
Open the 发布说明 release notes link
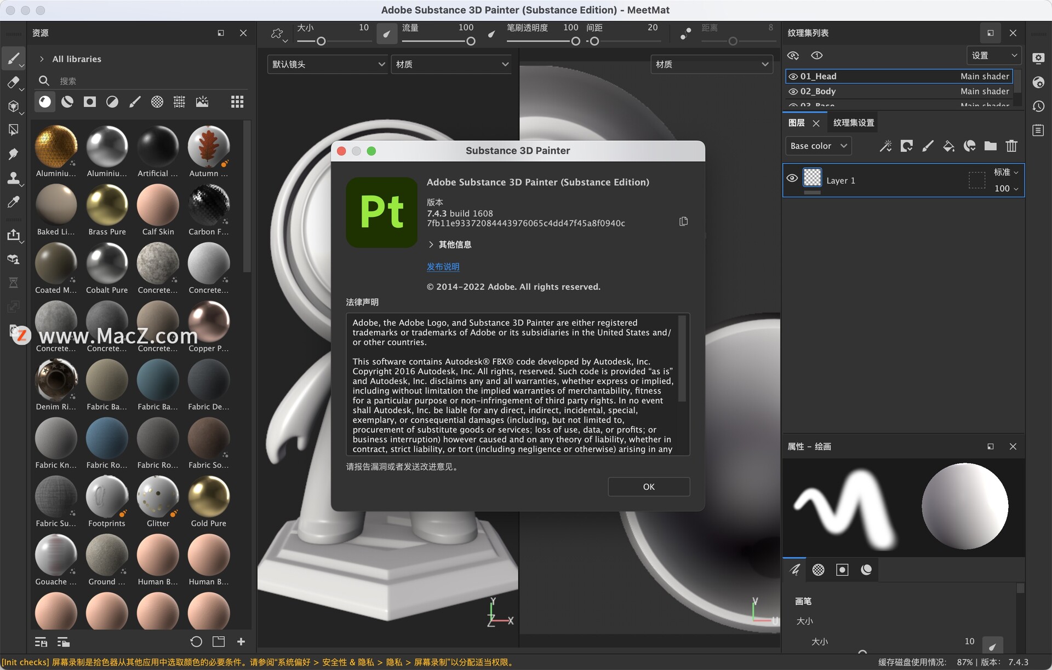(443, 267)
